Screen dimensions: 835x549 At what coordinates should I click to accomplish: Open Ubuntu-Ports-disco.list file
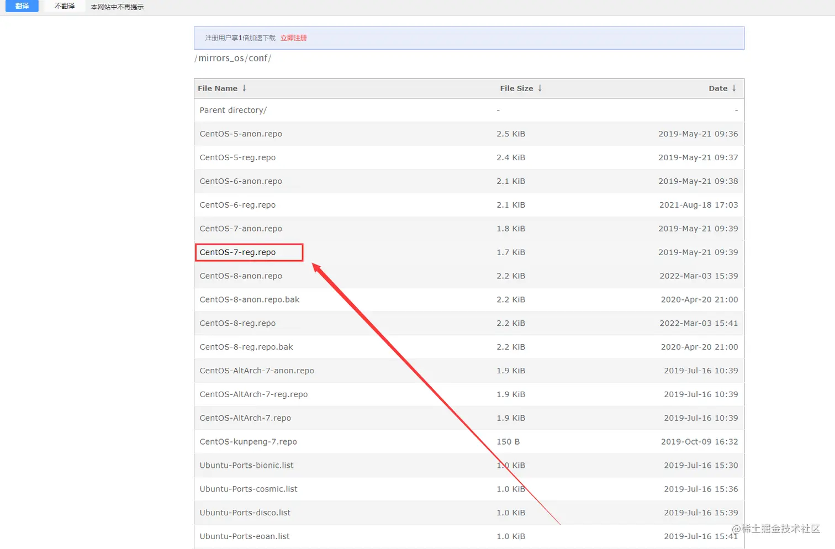(245, 514)
